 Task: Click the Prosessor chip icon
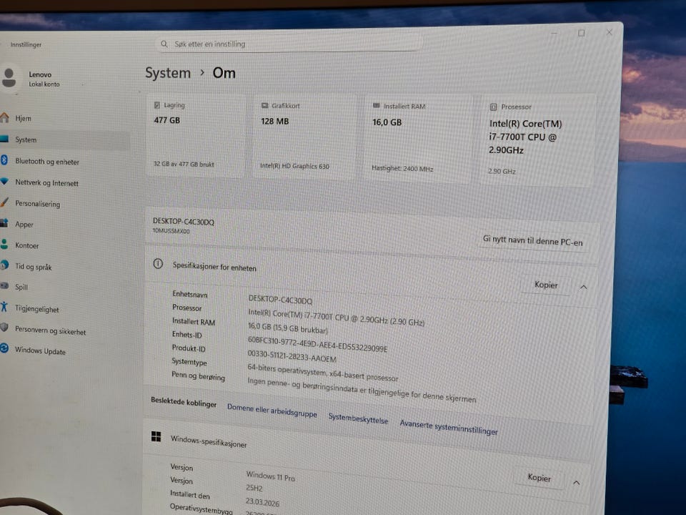pos(494,107)
